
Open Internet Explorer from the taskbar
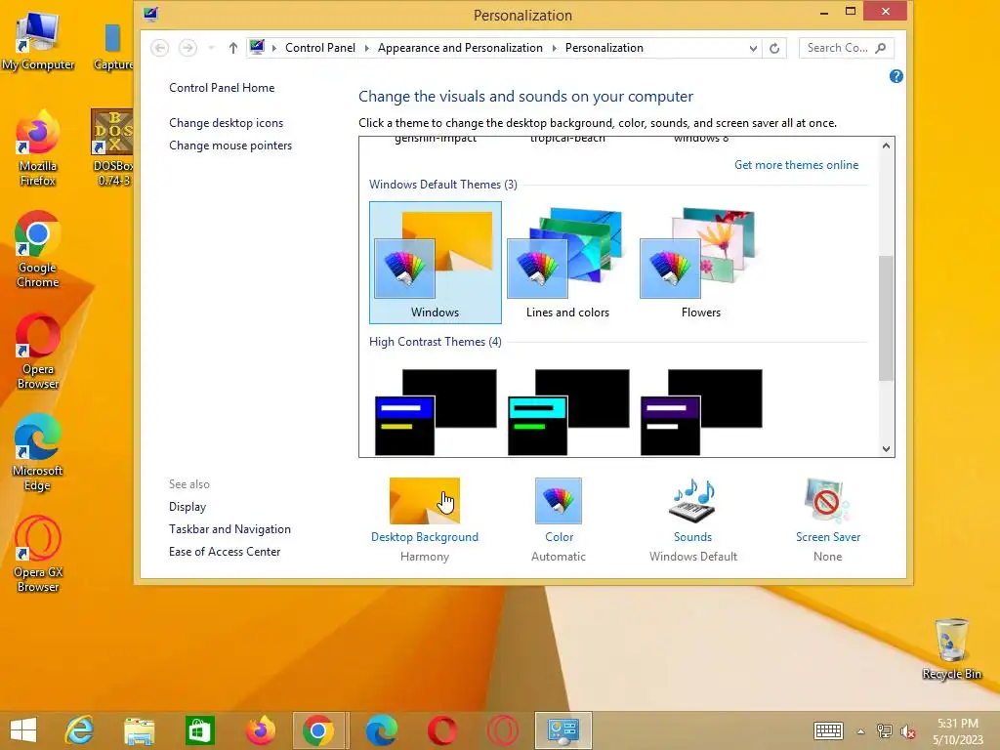(x=80, y=730)
